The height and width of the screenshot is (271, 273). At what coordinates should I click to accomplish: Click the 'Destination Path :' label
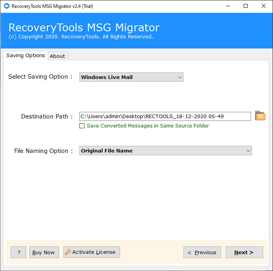point(47,116)
